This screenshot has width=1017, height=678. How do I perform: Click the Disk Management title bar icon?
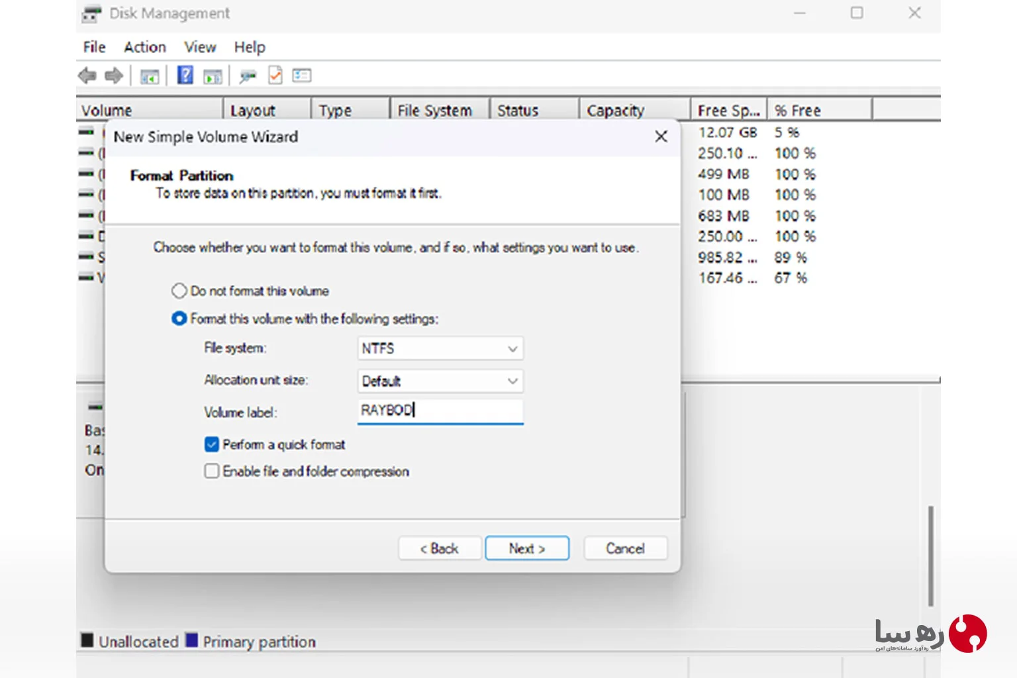(x=92, y=13)
